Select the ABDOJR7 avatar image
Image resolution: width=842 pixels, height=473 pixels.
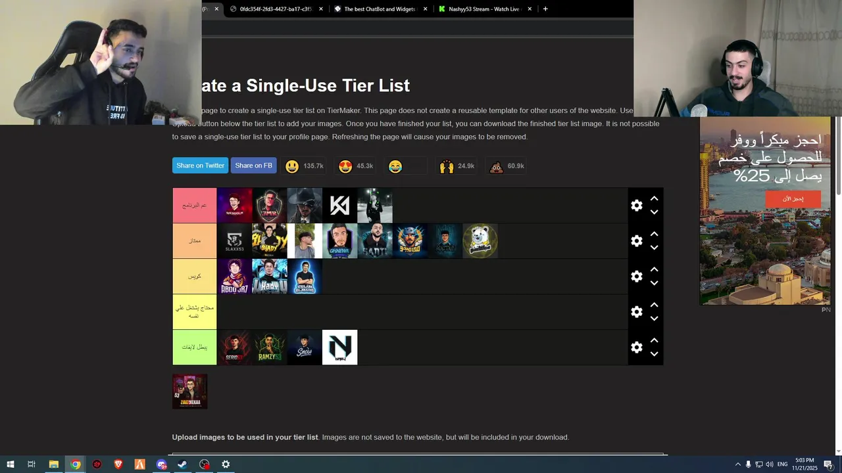[x=234, y=277]
